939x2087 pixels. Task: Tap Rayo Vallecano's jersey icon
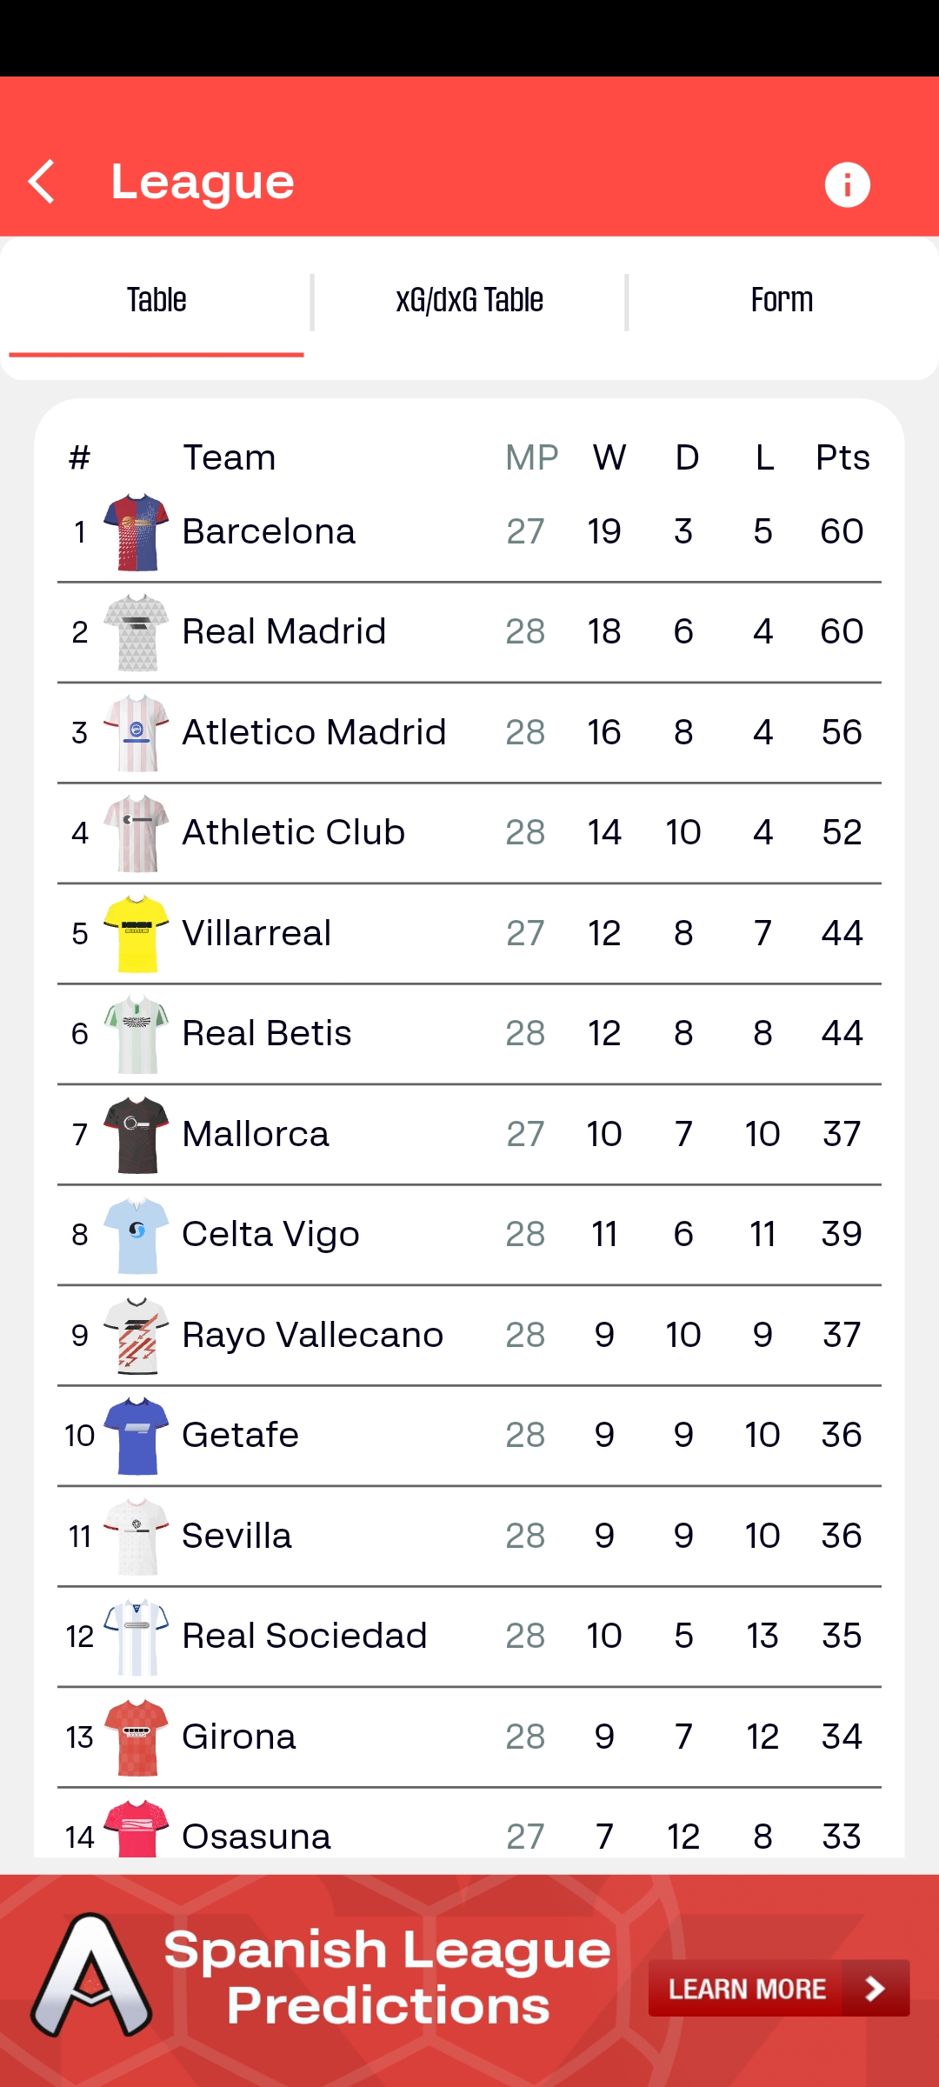tap(137, 1336)
